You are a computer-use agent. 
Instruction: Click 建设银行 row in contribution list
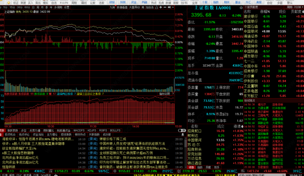click(251, 16)
